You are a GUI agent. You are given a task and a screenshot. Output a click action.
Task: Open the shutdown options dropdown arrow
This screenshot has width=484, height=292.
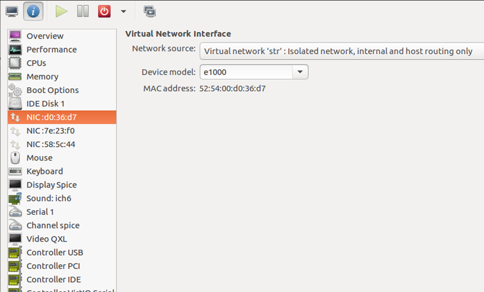click(x=123, y=11)
